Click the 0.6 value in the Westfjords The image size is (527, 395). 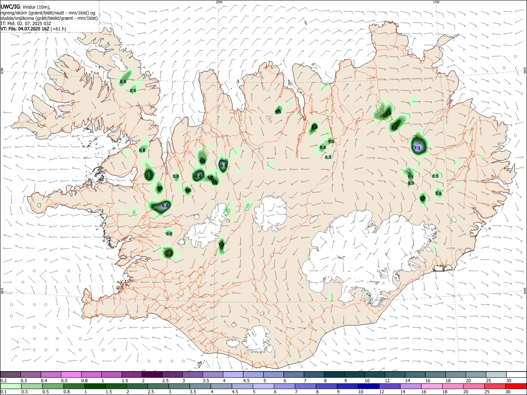133,91
